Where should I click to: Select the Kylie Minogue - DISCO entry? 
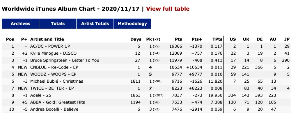pos(54,53)
